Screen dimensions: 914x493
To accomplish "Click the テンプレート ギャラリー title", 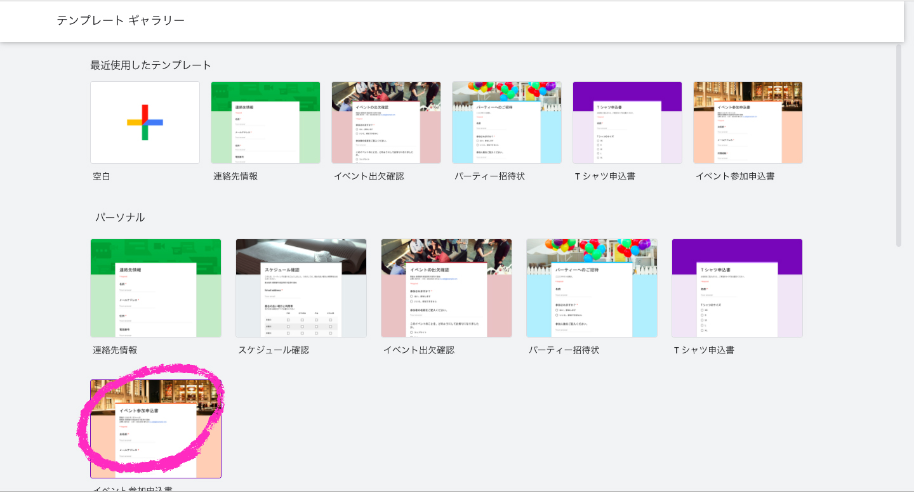I will pos(121,20).
